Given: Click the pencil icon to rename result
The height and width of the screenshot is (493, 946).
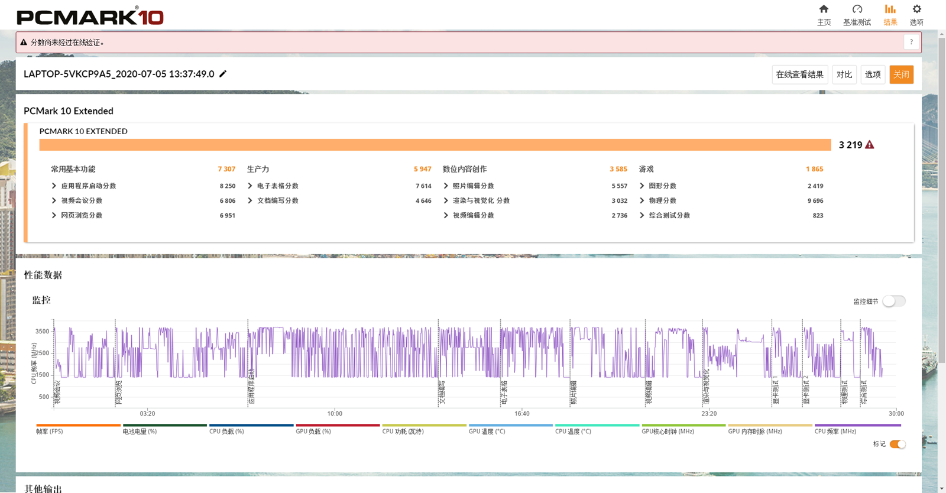Looking at the screenshot, I should click(223, 74).
